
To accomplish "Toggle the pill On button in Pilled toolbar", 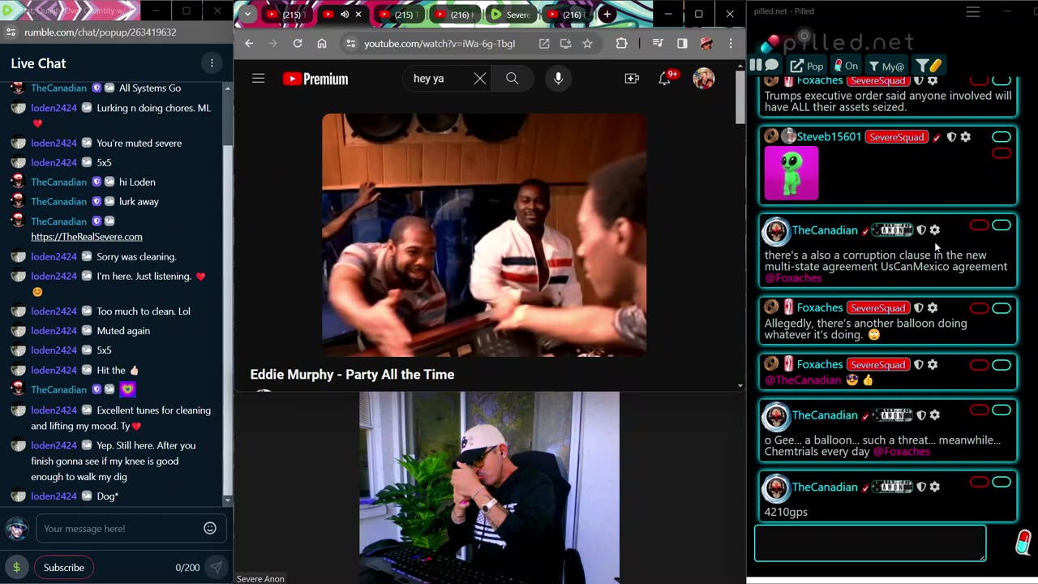I will (845, 66).
